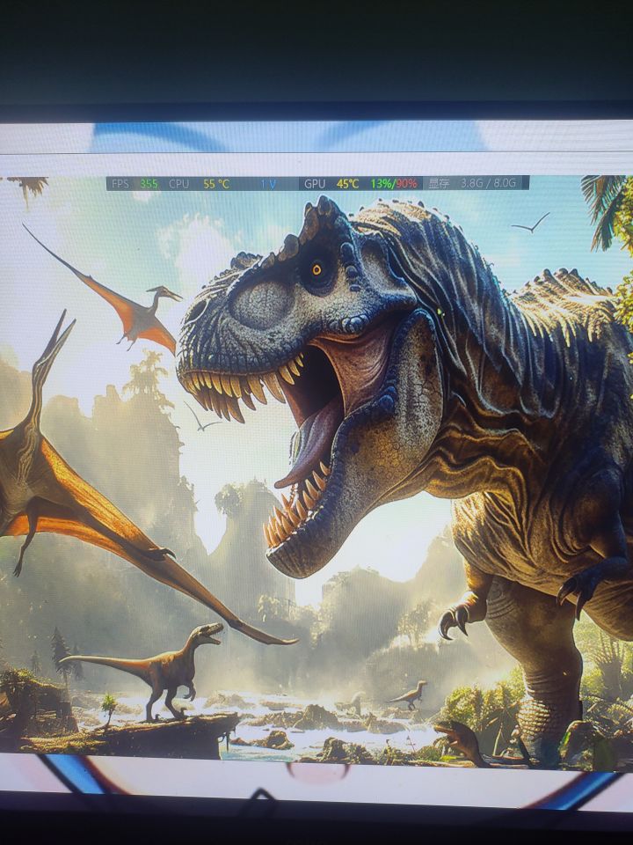Click the blue 1 V voltage reading
633x845 pixels.
(x=268, y=184)
